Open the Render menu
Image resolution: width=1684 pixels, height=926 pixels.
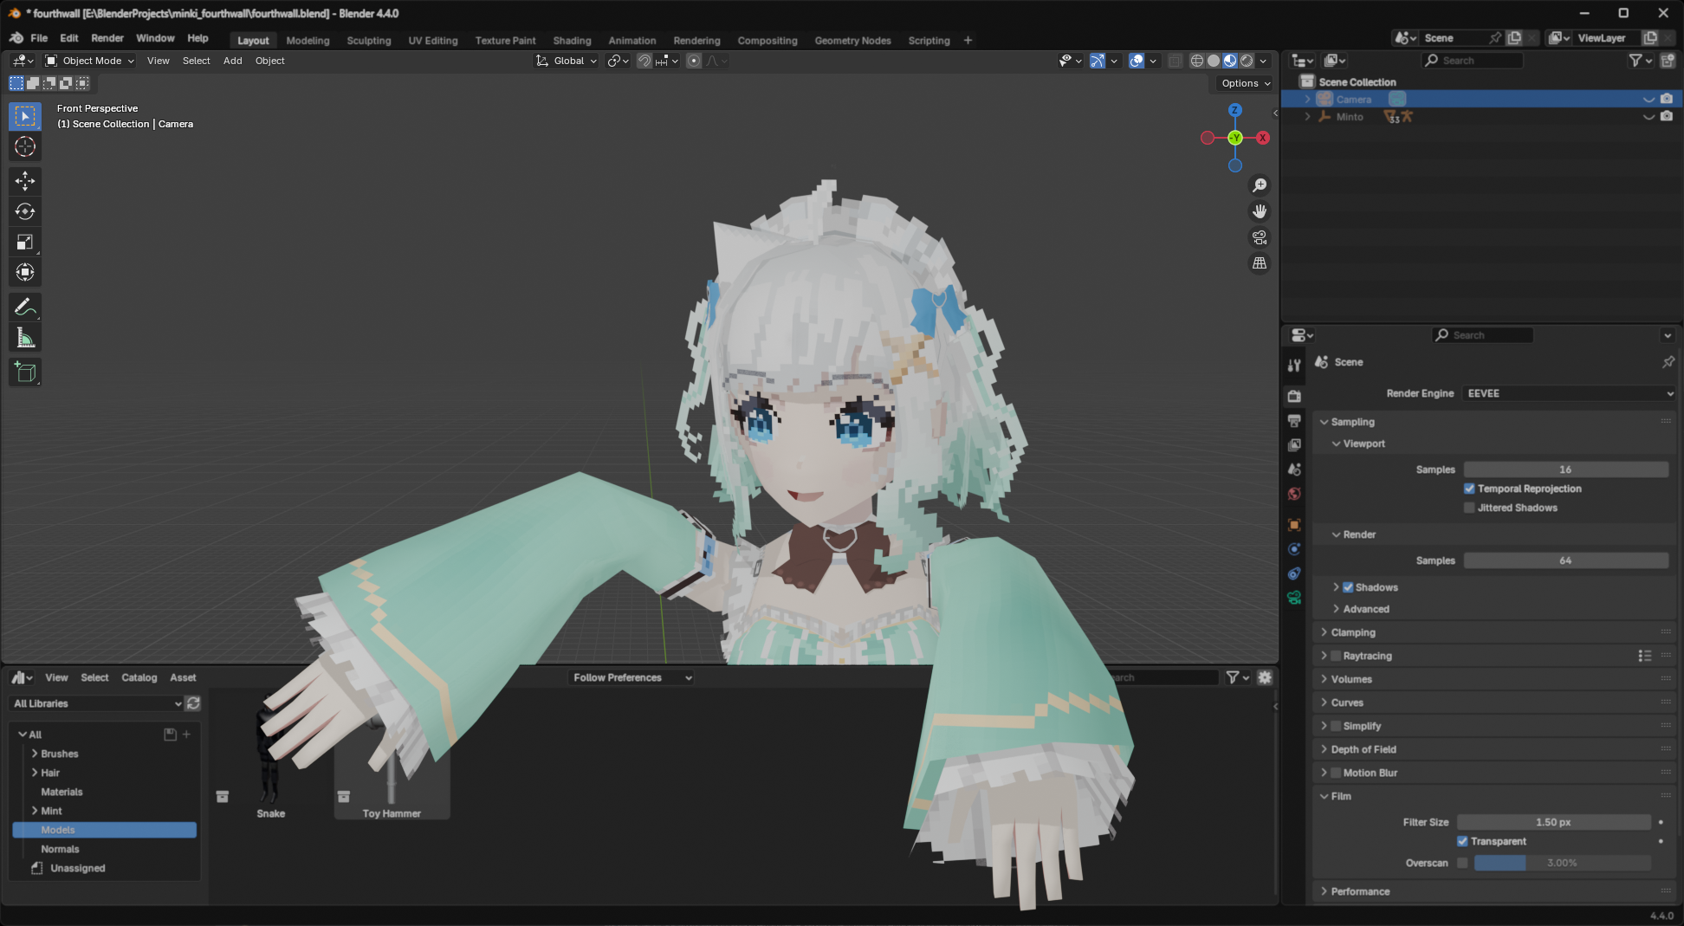107,38
